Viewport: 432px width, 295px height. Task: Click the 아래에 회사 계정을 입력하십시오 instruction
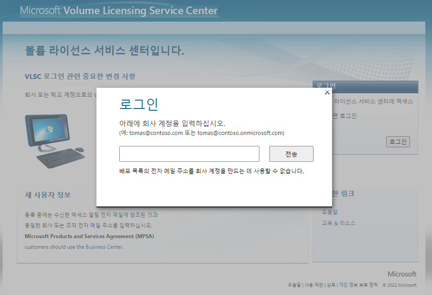172,123
